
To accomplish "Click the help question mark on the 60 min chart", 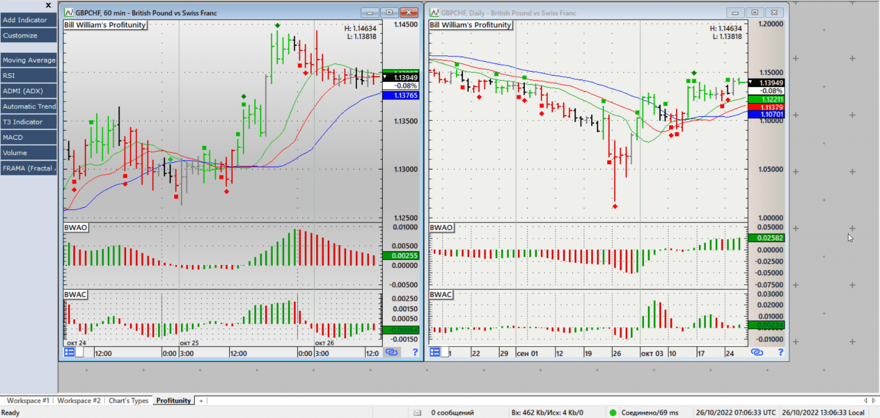I will pos(415,353).
